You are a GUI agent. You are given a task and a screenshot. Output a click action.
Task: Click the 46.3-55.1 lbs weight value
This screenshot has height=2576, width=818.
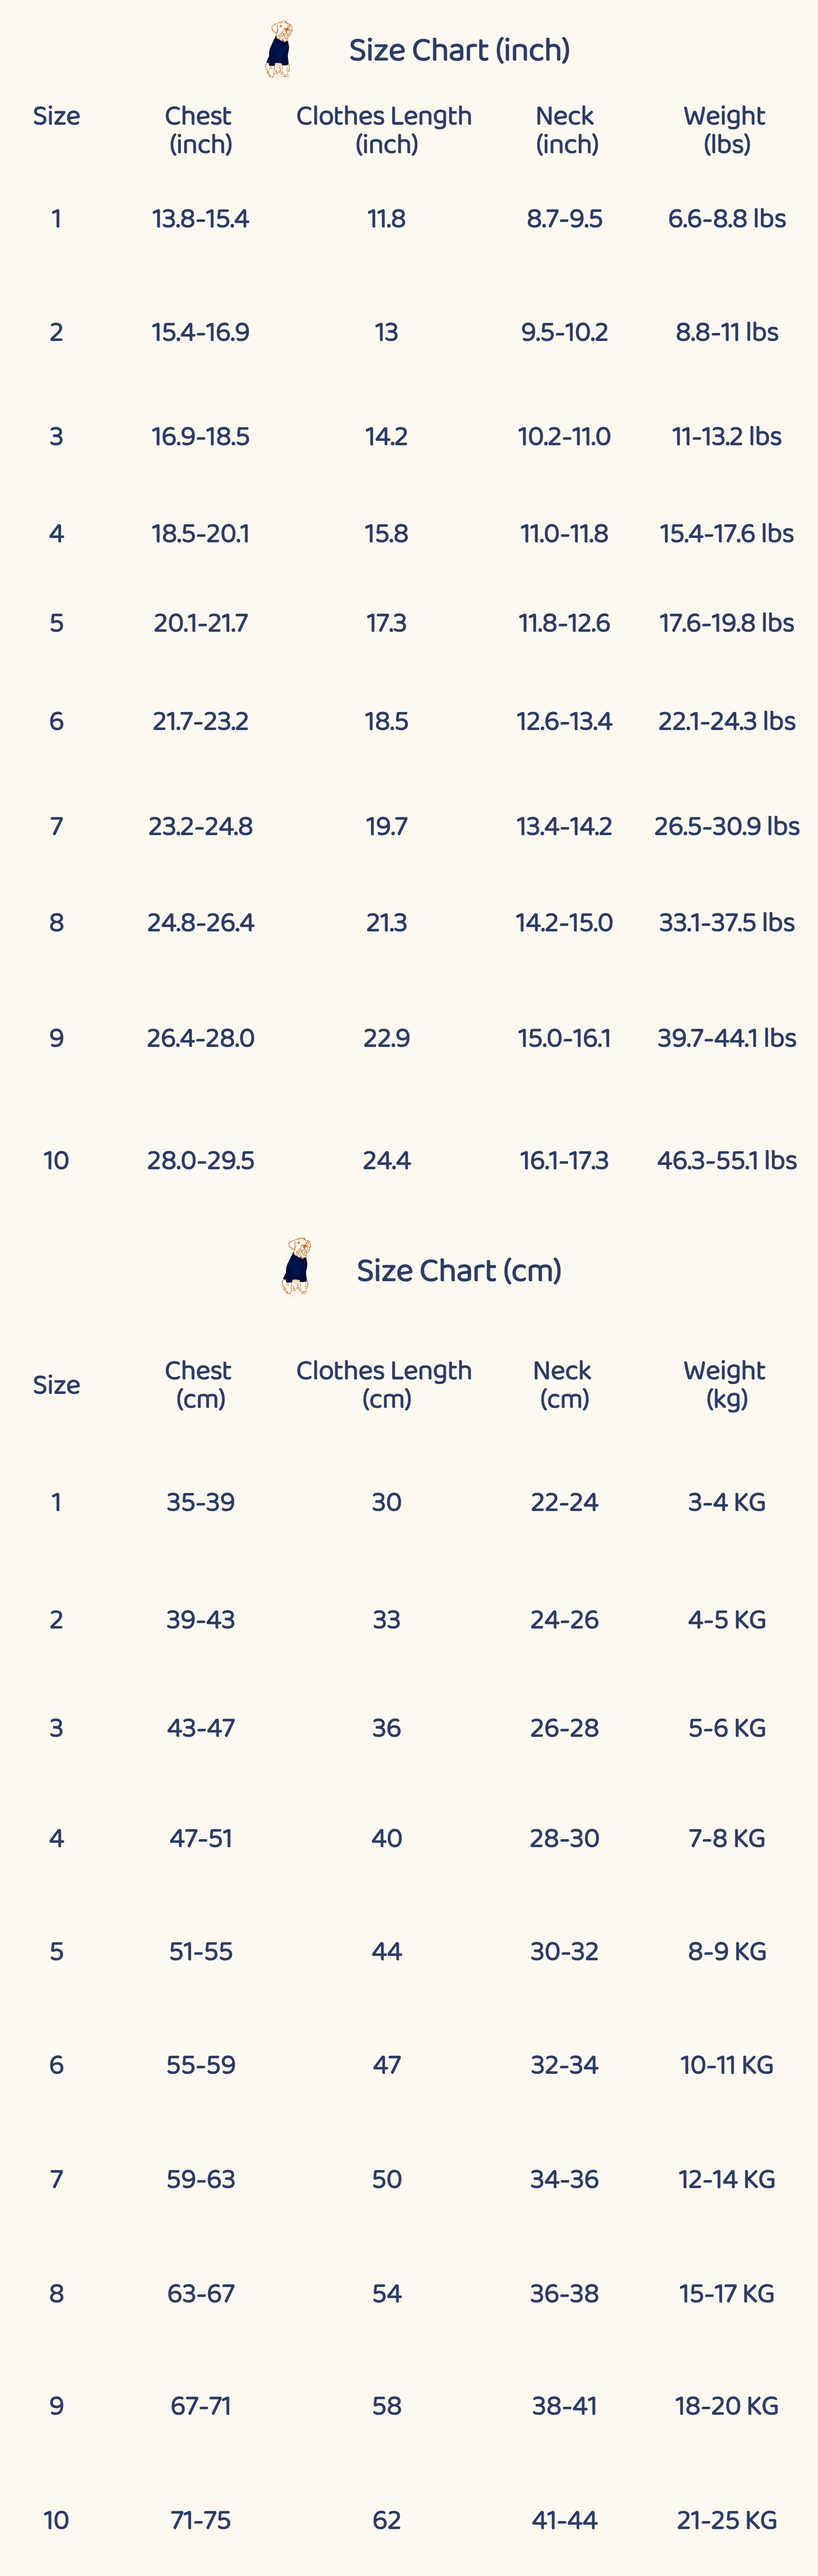(x=726, y=1160)
